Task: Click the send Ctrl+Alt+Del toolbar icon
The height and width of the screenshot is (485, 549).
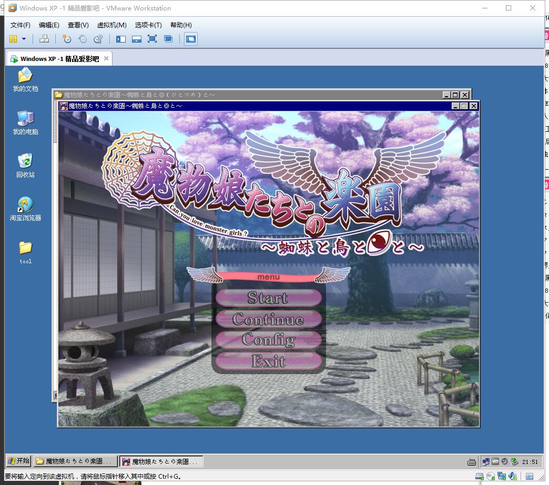Action: (44, 39)
